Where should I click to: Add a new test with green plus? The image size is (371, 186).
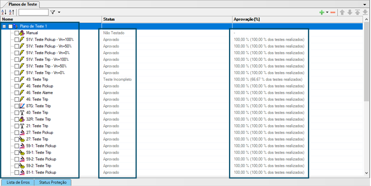[322, 13]
